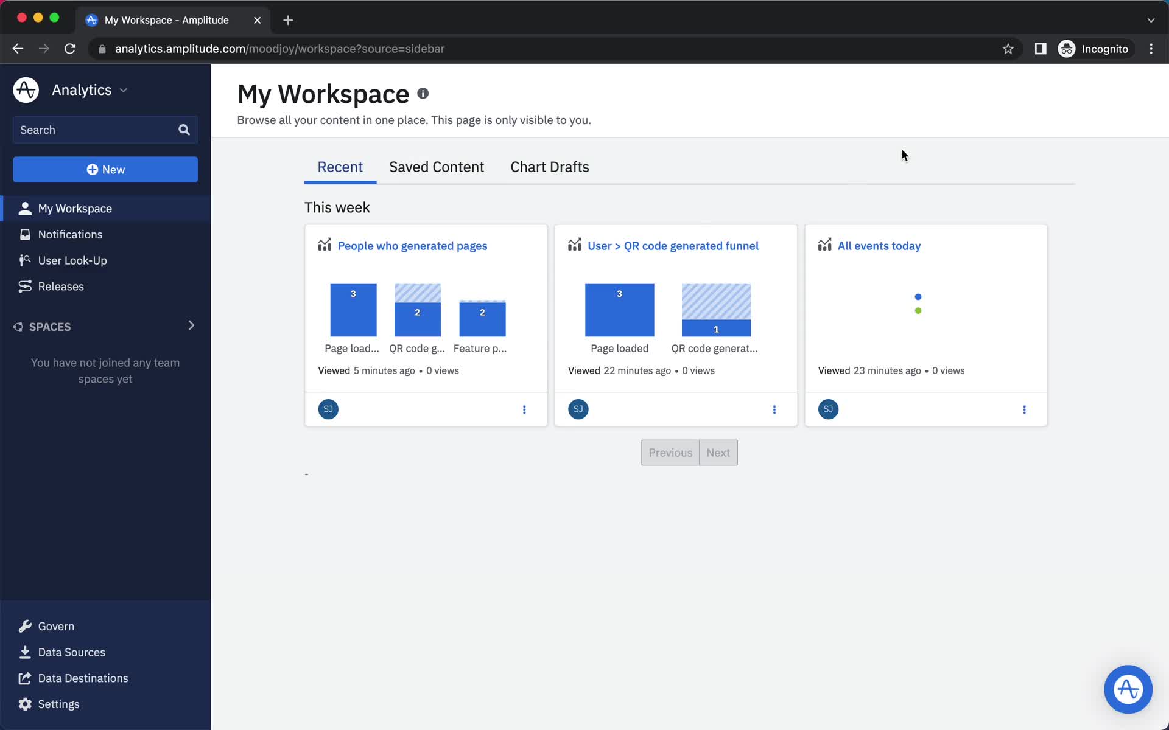1169x730 pixels.
Task: Click the Releases sidebar icon
Action: pyautogui.click(x=25, y=286)
